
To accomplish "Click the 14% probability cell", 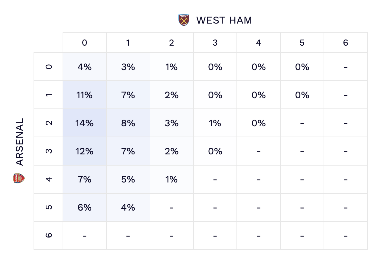I will [x=84, y=123].
